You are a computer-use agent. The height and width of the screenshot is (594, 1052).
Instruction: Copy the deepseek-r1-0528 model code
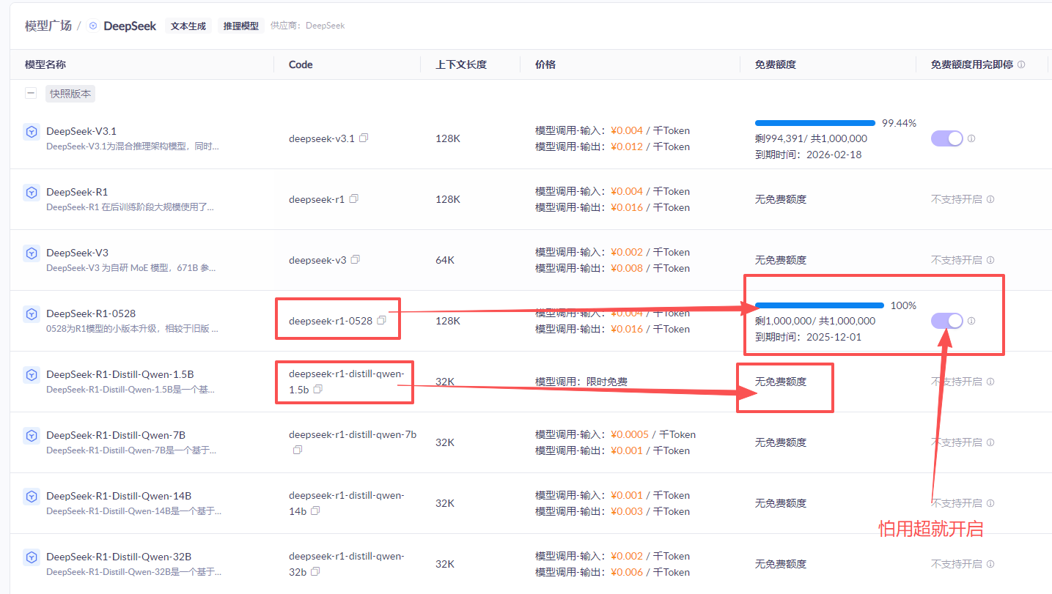point(380,320)
